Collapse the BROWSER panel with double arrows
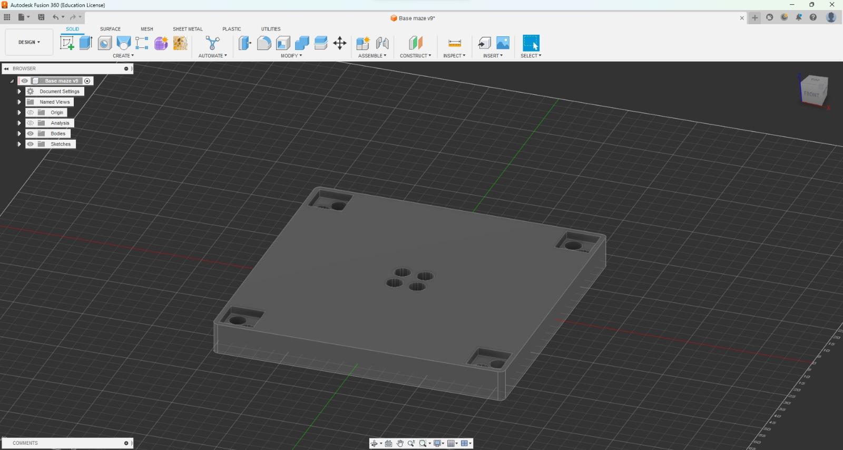Viewport: 843px width, 450px height. click(x=6, y=69)
